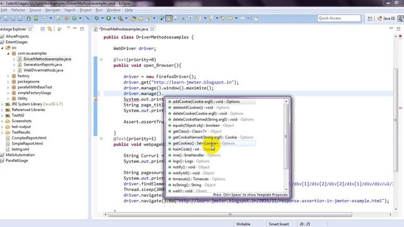Click the Save toolbar icon
Image resolution: width=404 pixels, height=227 pixels.
tap(6, 18)
